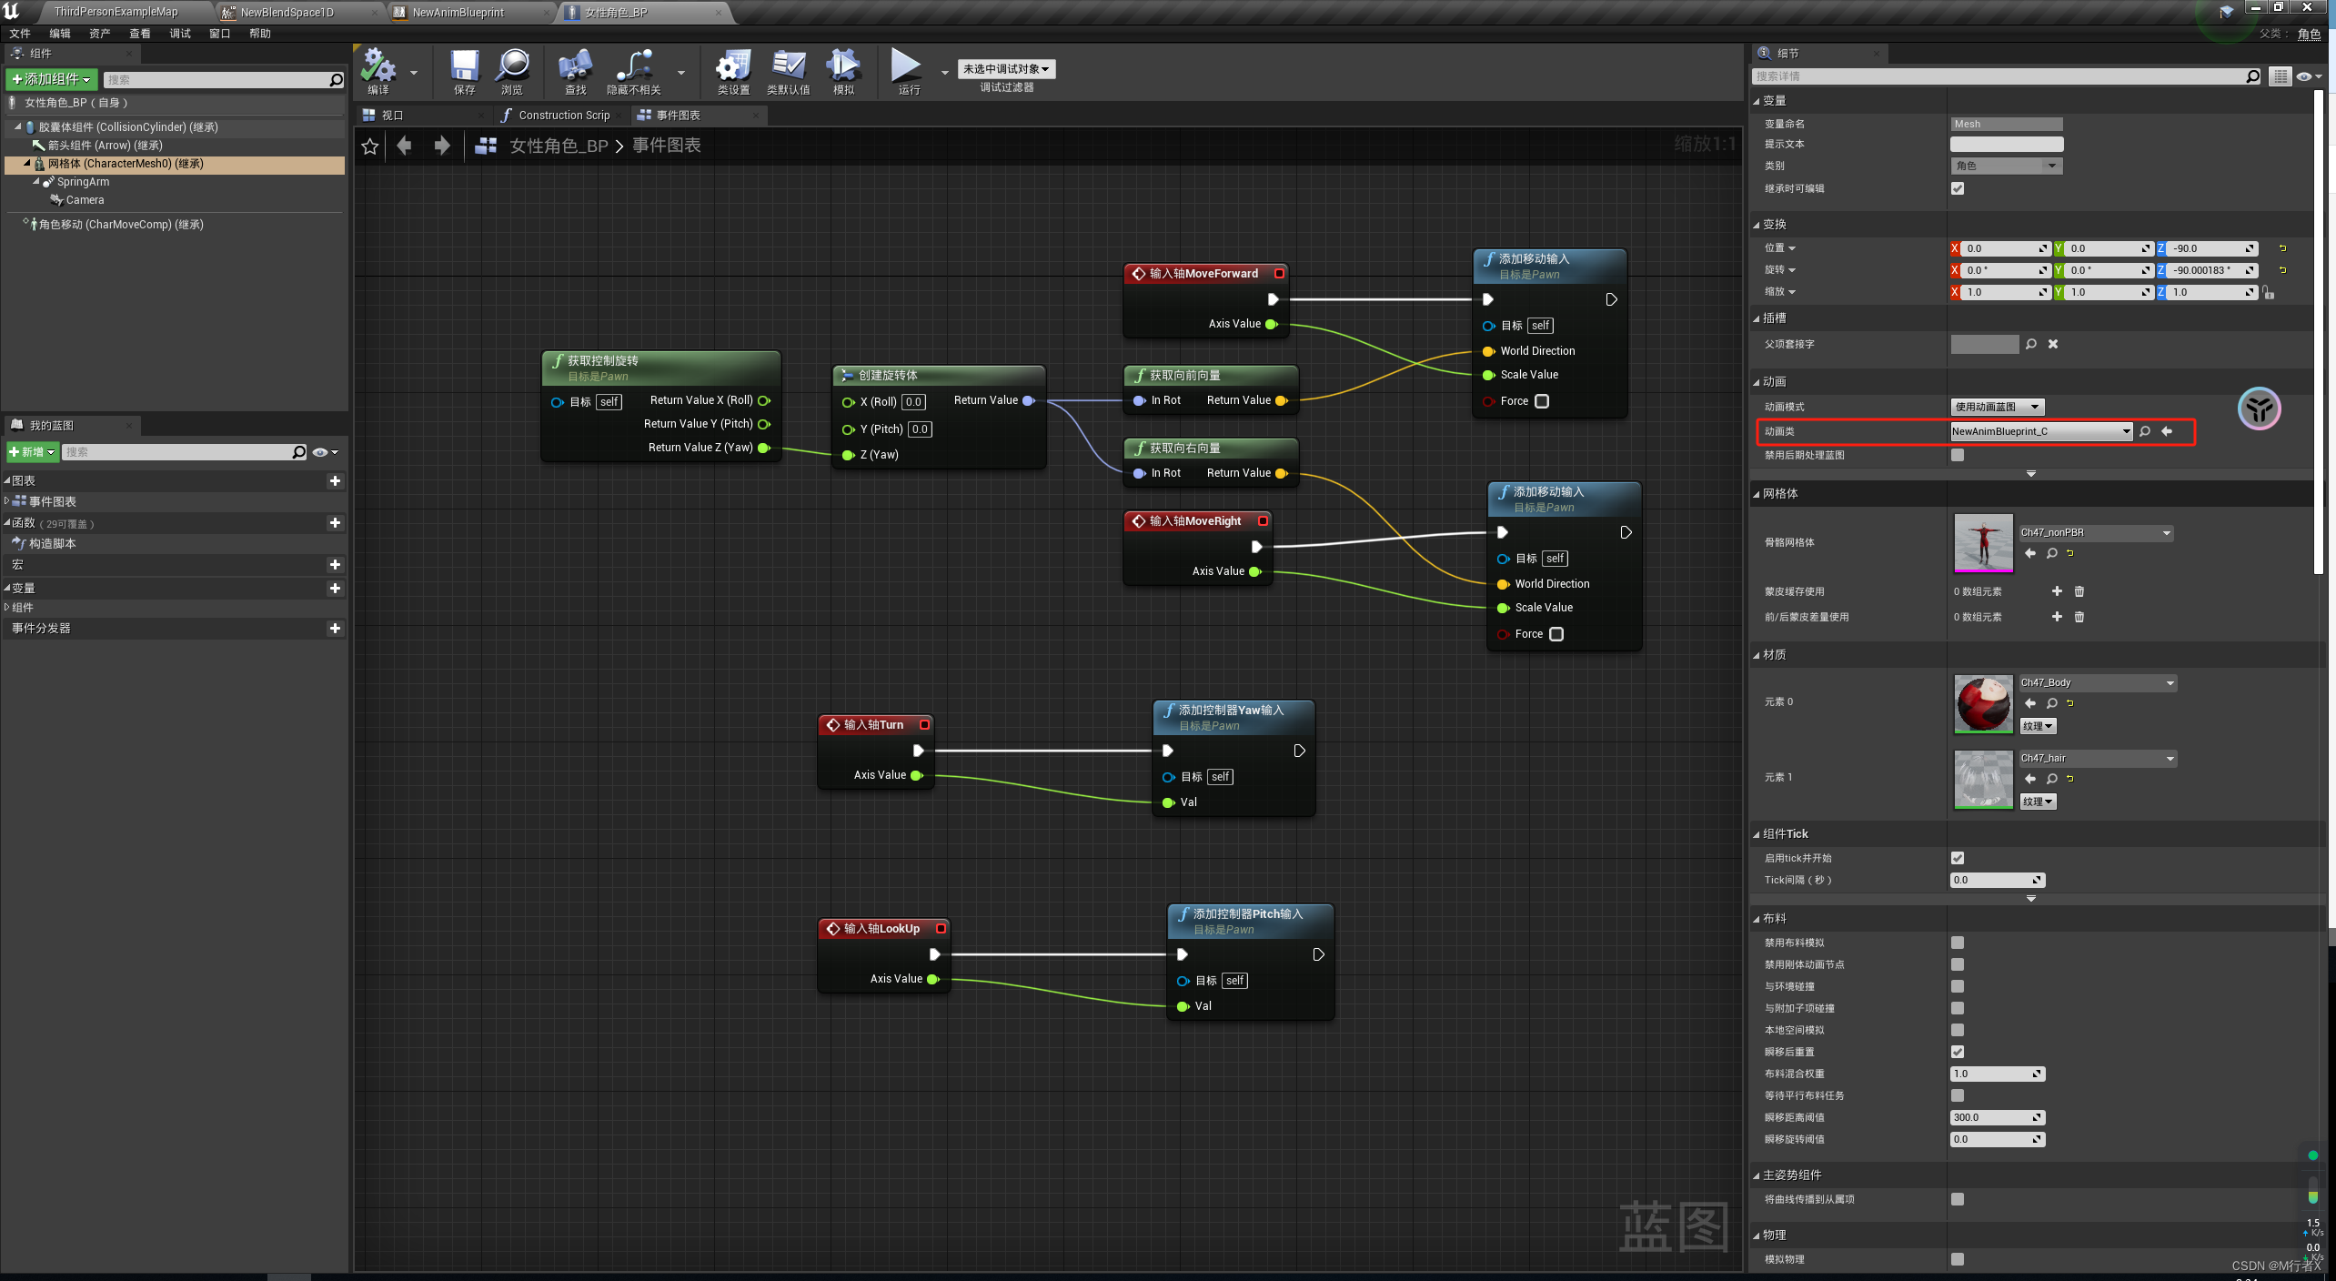Click the Save (保存) toolbar icon
Viewport: 2336px width, 1281px height.
[464, 66]
